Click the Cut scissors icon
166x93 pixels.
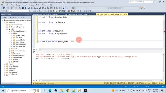click(54, 8)
